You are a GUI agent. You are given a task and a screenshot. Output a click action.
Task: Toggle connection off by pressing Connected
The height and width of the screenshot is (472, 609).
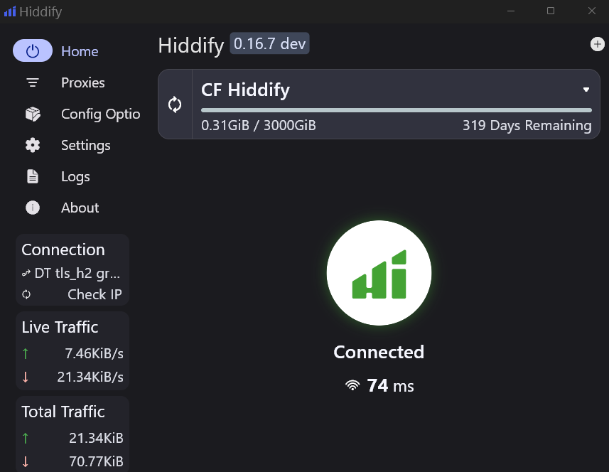(x=379, y=351)
